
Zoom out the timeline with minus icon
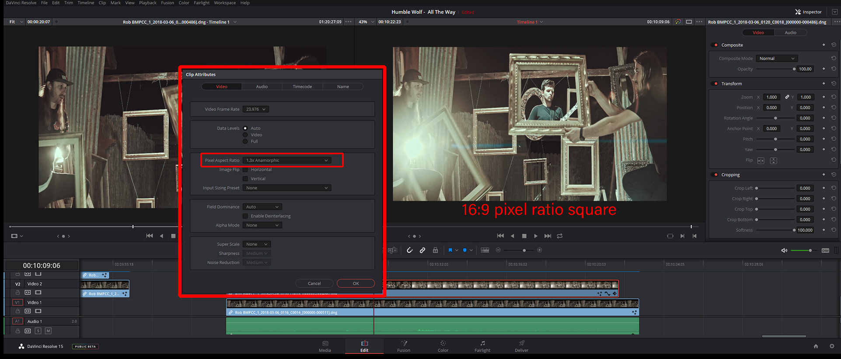coord(498,250)
